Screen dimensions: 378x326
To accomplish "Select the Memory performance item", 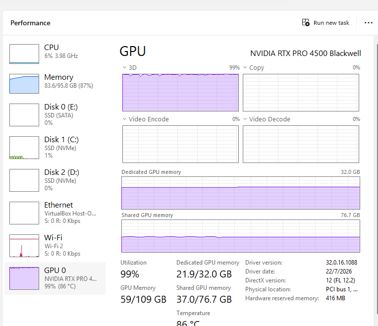I will [55, 83].
